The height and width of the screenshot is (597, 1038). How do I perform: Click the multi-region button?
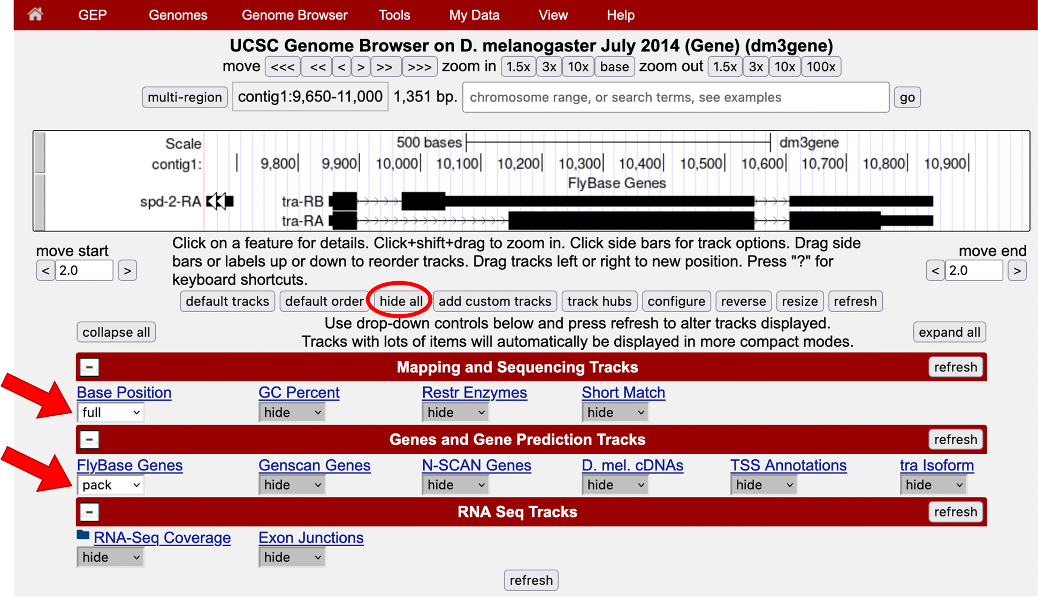pyautogui.click(x=185, y=97)
